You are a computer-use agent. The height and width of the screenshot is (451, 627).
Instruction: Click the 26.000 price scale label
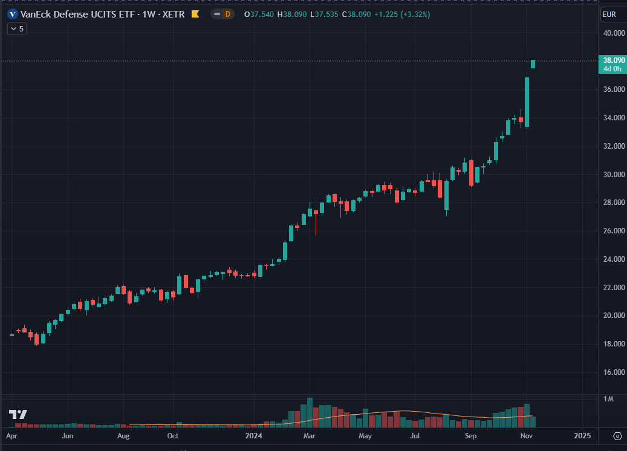tap(614, 231)
